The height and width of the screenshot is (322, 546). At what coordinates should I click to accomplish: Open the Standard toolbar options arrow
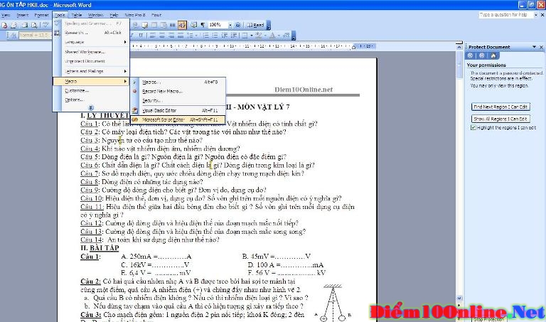269,25
